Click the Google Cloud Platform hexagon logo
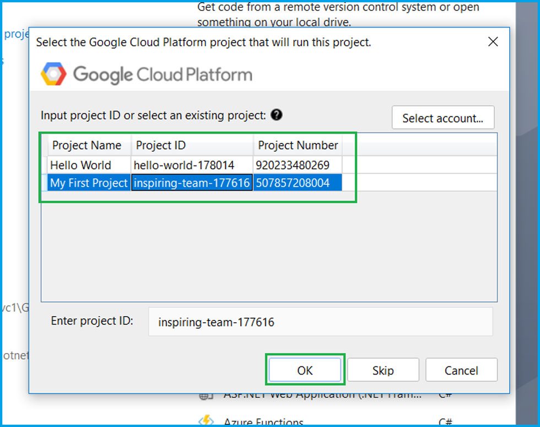The image size is (540, 427). (53, 74)
